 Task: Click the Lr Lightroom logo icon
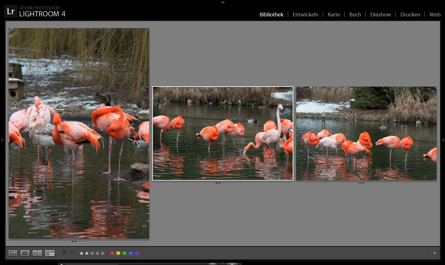tap(11, 11)
